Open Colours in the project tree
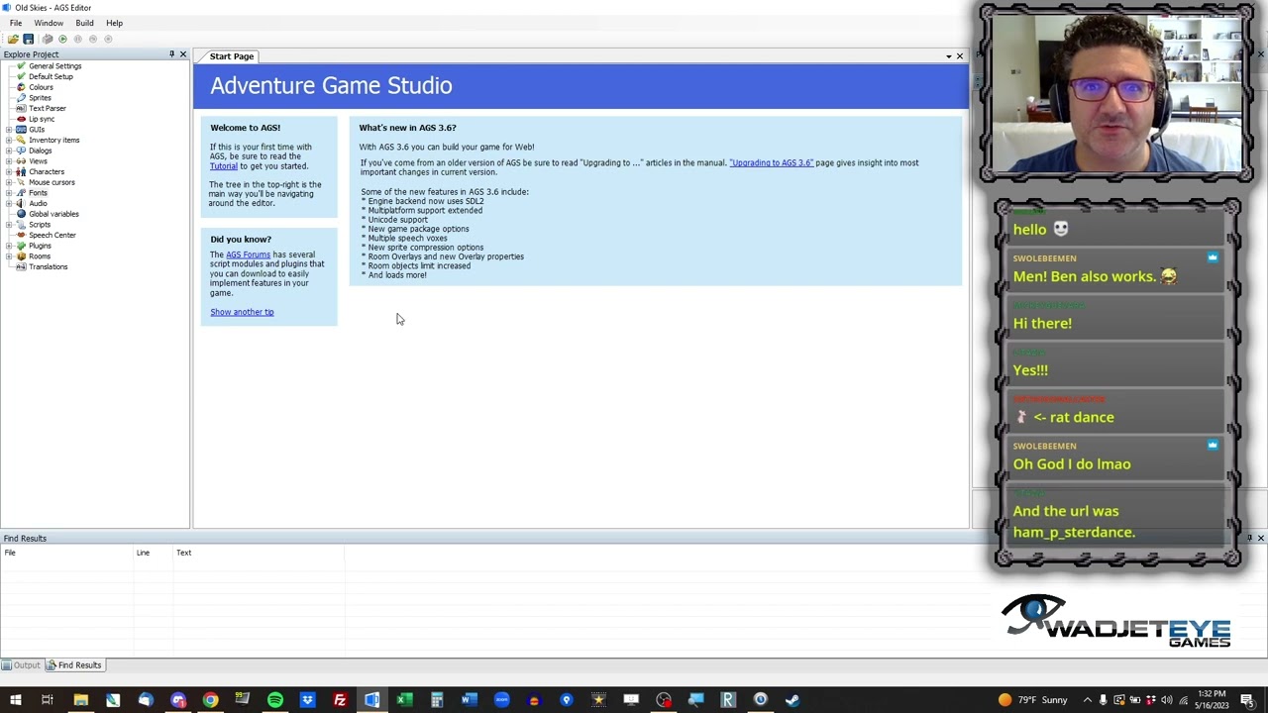This screenshot has height=713, width=1268. [x=41, y=87]
